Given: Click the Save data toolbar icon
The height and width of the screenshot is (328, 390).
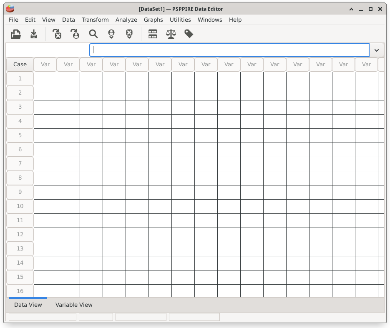Looking at the screenshot, I should tap(34, 34).
